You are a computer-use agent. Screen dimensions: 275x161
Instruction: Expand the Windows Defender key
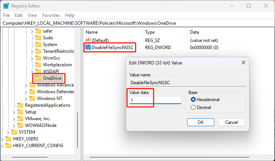tap(26, 92)
